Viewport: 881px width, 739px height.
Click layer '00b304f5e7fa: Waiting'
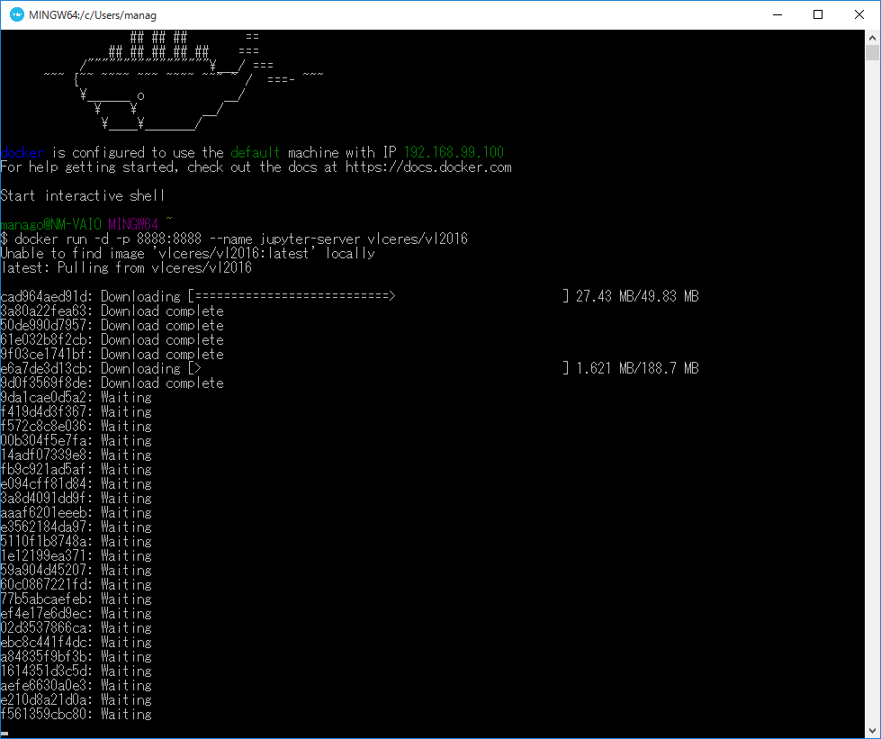[76, 440]
